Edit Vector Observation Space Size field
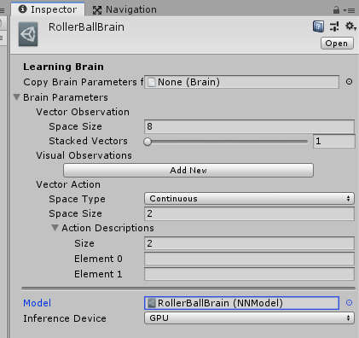Viewport: 359px width, 338px height. click(x=249, y=126)
